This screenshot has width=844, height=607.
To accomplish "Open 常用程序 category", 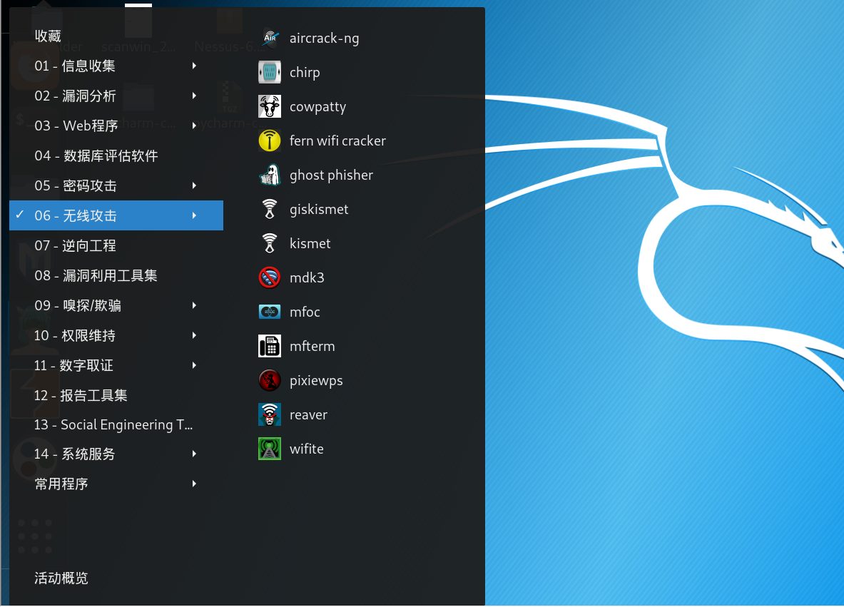I will pyautogui.click(x=116, y=484).
